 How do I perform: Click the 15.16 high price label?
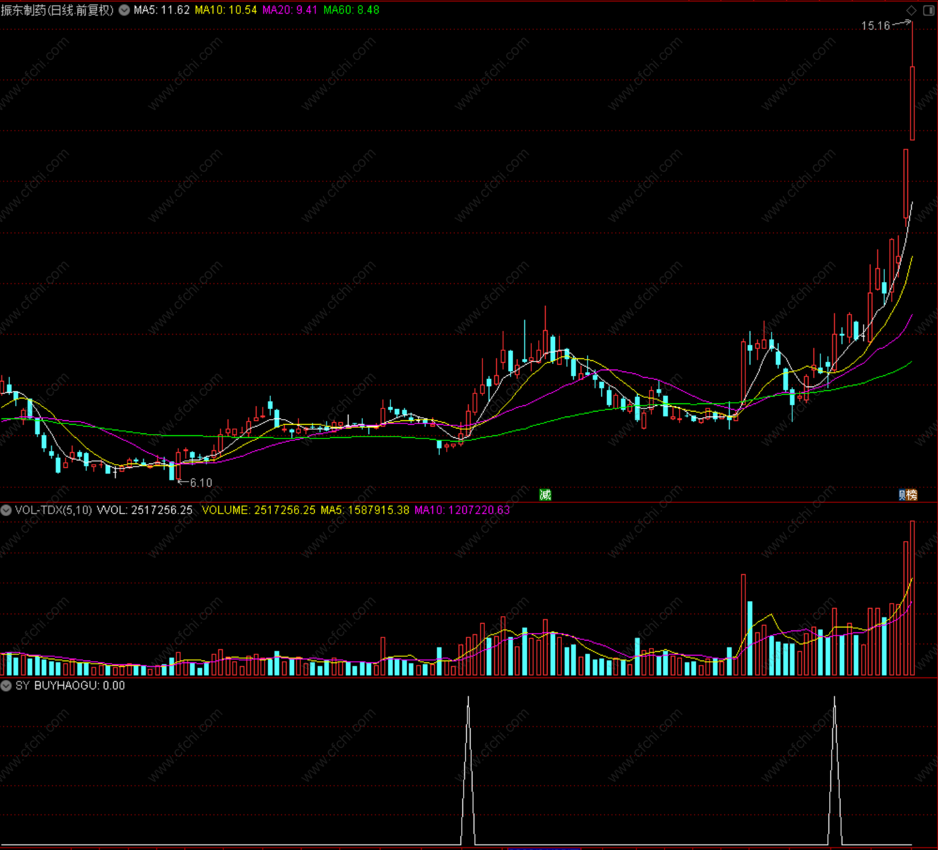click(875, 26)
